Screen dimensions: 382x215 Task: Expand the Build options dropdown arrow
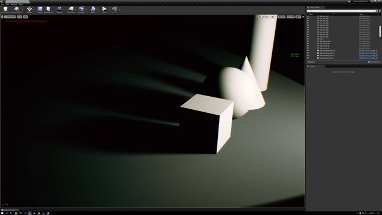[x=98, y=10]
